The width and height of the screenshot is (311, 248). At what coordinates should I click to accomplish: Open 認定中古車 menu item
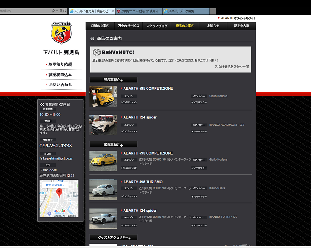(x=241, y=26)
